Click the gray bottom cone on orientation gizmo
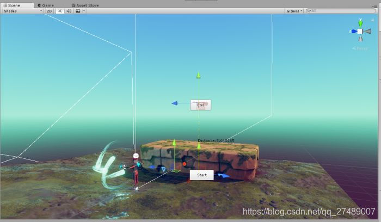The height and width of the screenshot is (222, 381). click(360, 39)
